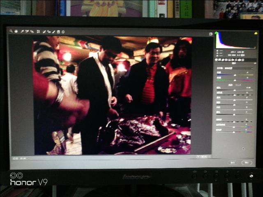263x197 pixels.
Task: Toggle highlight clipping warning on histogram
Action: (256, 33)
